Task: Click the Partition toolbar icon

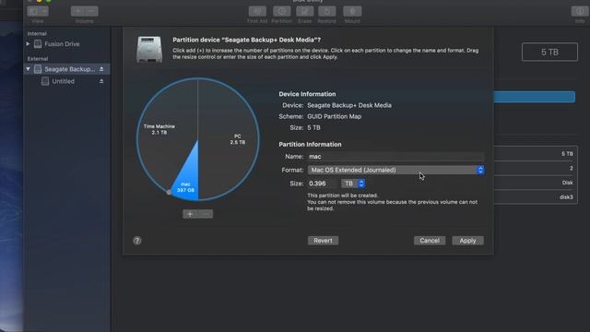Action: click(281, 11)
